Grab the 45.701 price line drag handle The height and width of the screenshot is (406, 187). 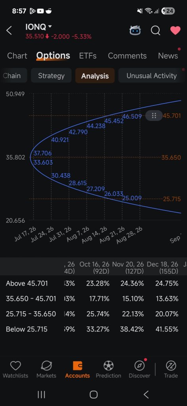click(154, 115)
